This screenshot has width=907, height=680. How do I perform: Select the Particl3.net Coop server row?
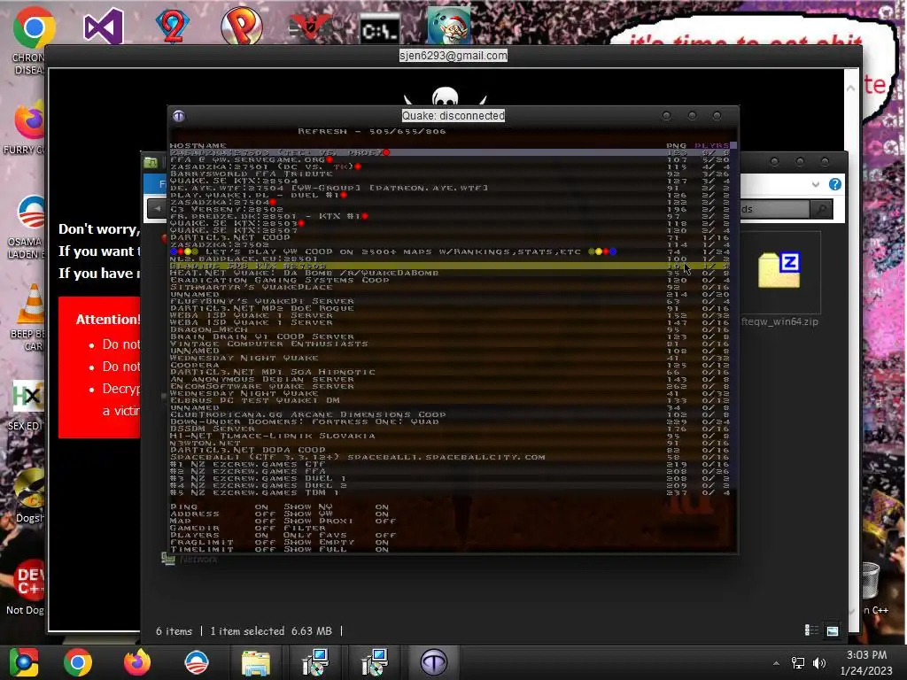pos(449,237)
